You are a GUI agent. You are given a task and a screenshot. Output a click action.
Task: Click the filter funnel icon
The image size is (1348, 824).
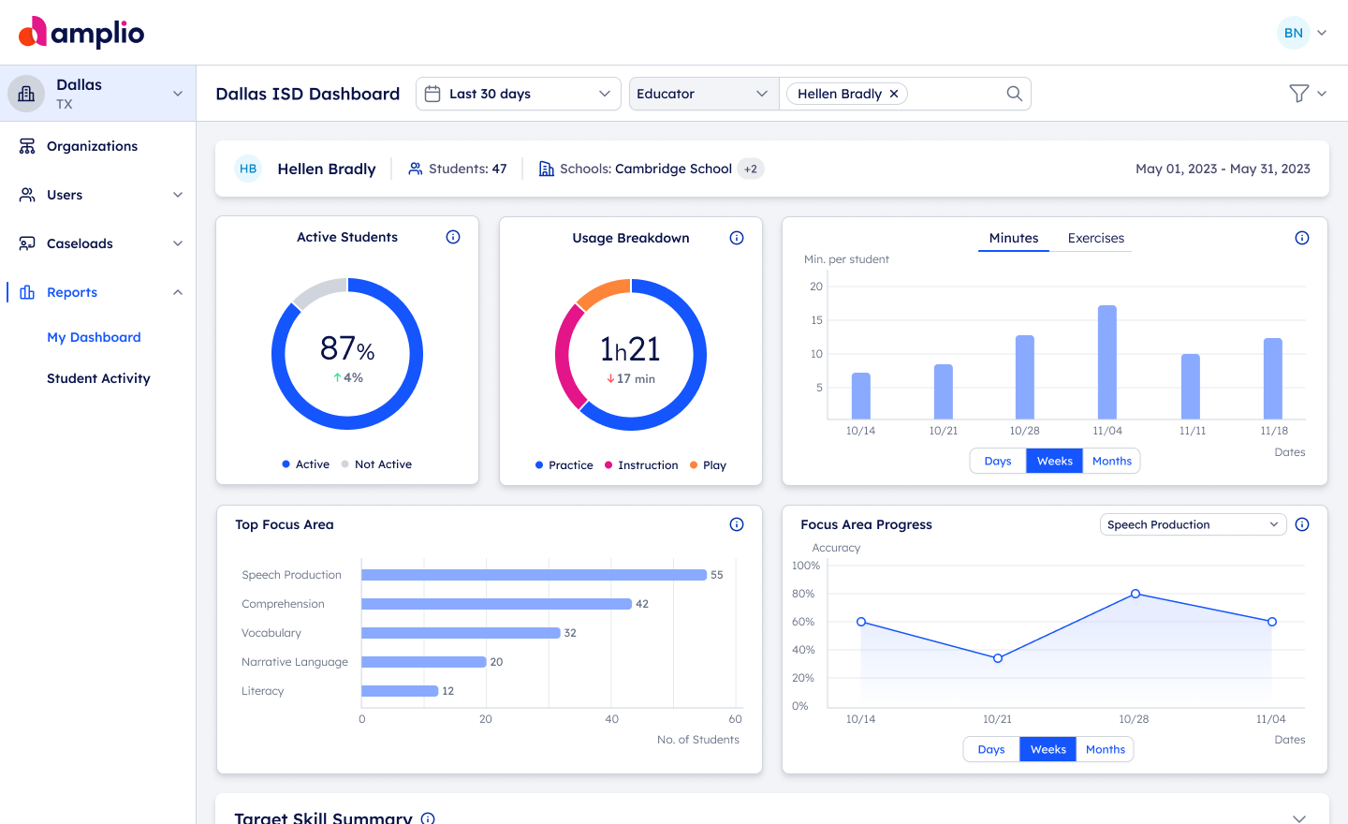click(1298, 94)
